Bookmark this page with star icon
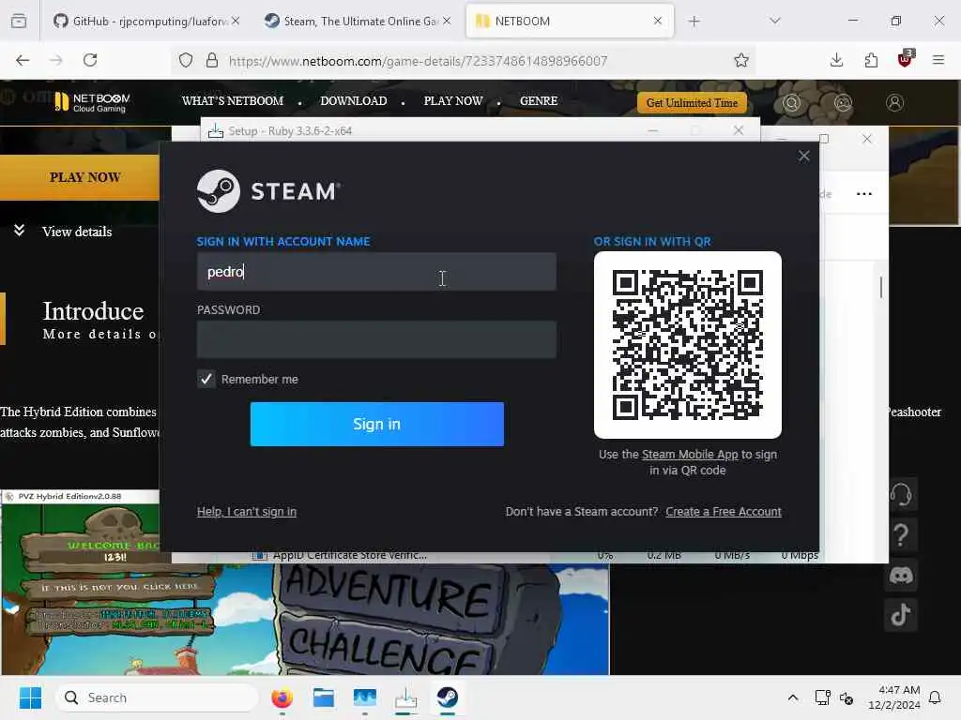The image size is (961, 720). pos(741,60)
